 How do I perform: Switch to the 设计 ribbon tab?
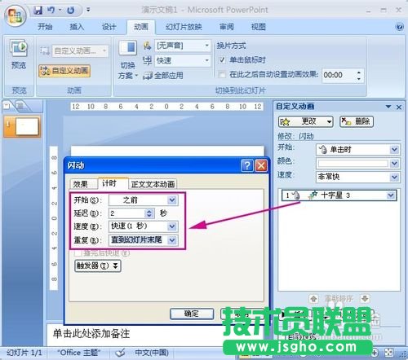coord(109,27)
